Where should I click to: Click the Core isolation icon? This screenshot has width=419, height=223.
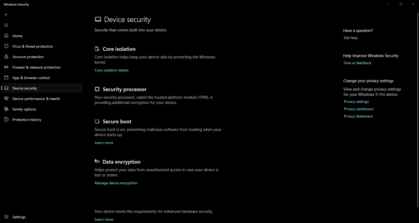pyautogui.click(x=97, y=49)
